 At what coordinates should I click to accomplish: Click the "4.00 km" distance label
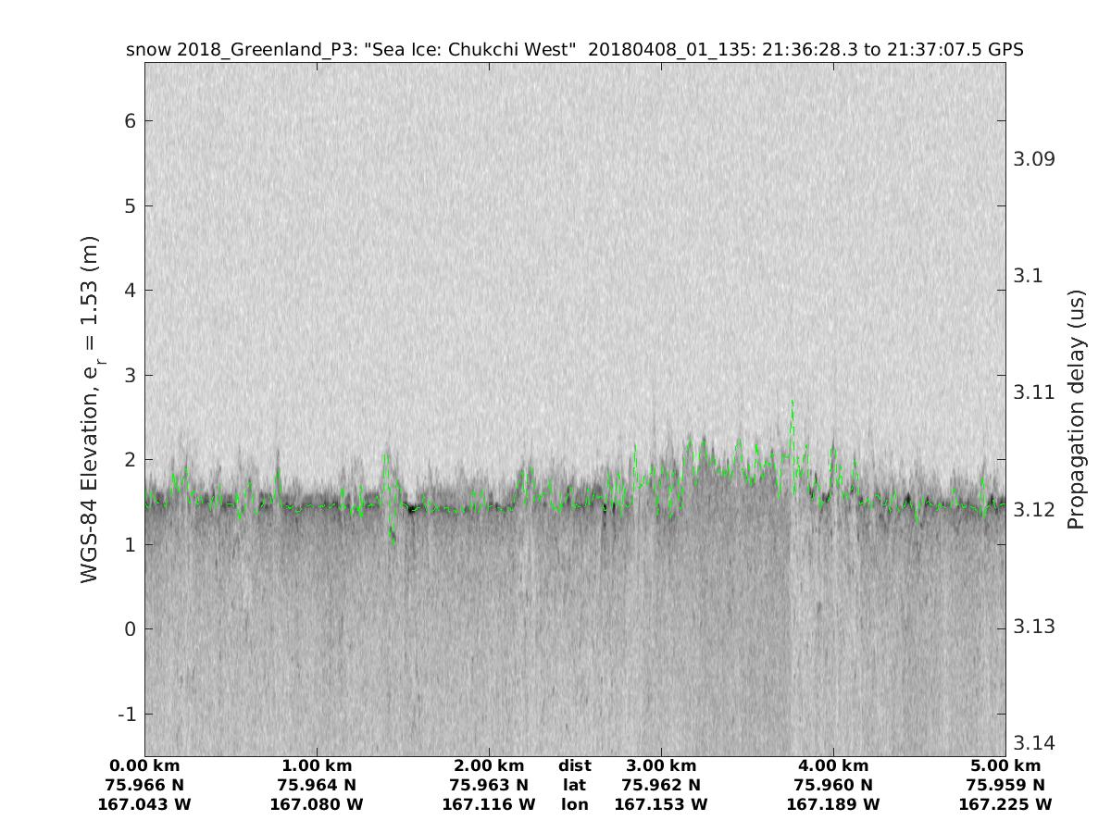point(833,765)
